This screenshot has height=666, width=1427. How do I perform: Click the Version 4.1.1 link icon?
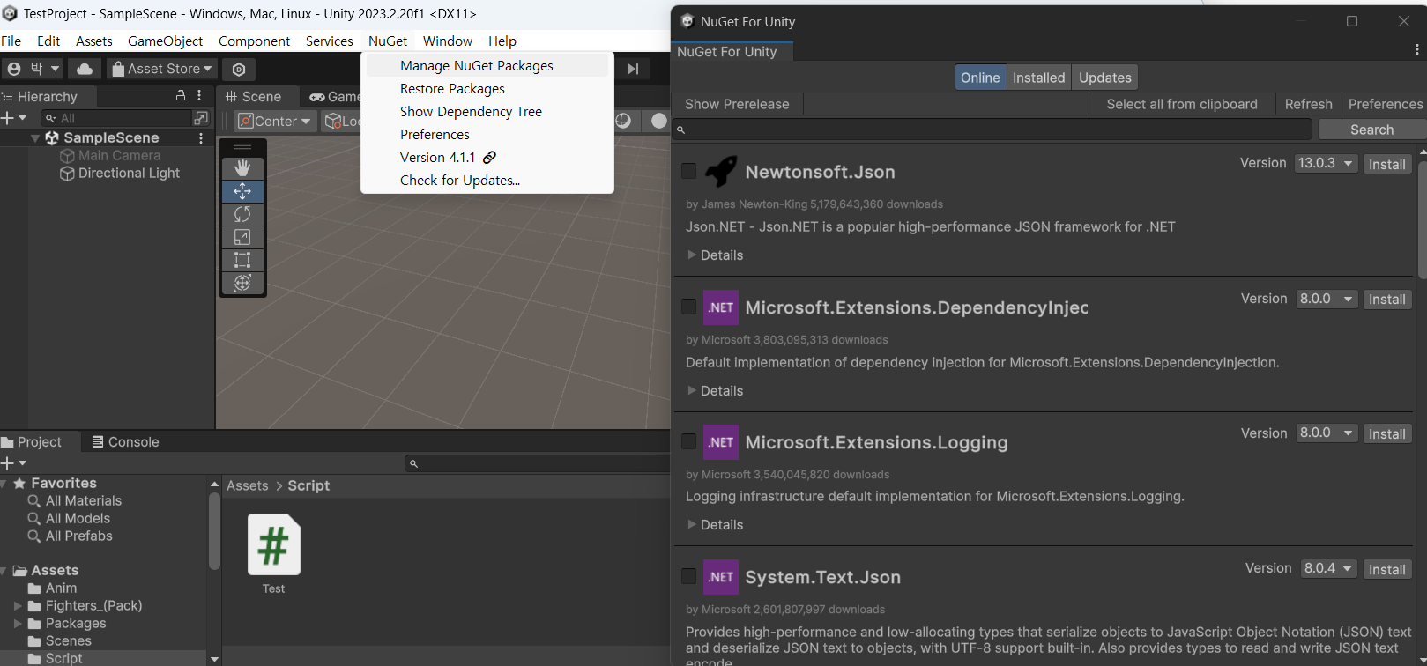[490, 157]
